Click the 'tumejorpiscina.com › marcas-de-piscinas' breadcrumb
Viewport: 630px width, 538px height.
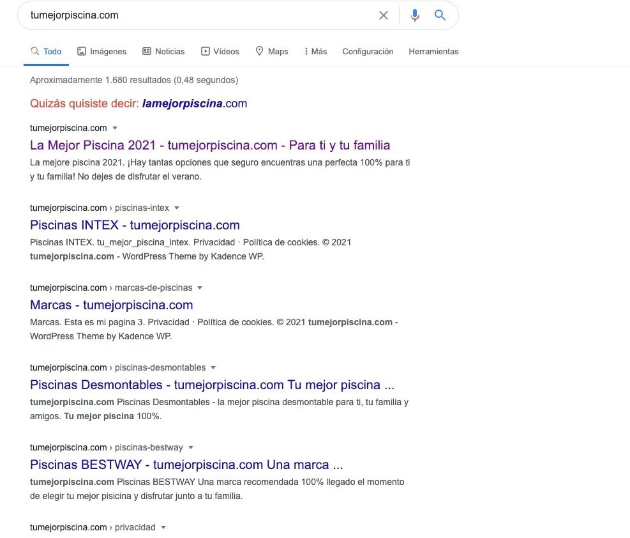111,288
